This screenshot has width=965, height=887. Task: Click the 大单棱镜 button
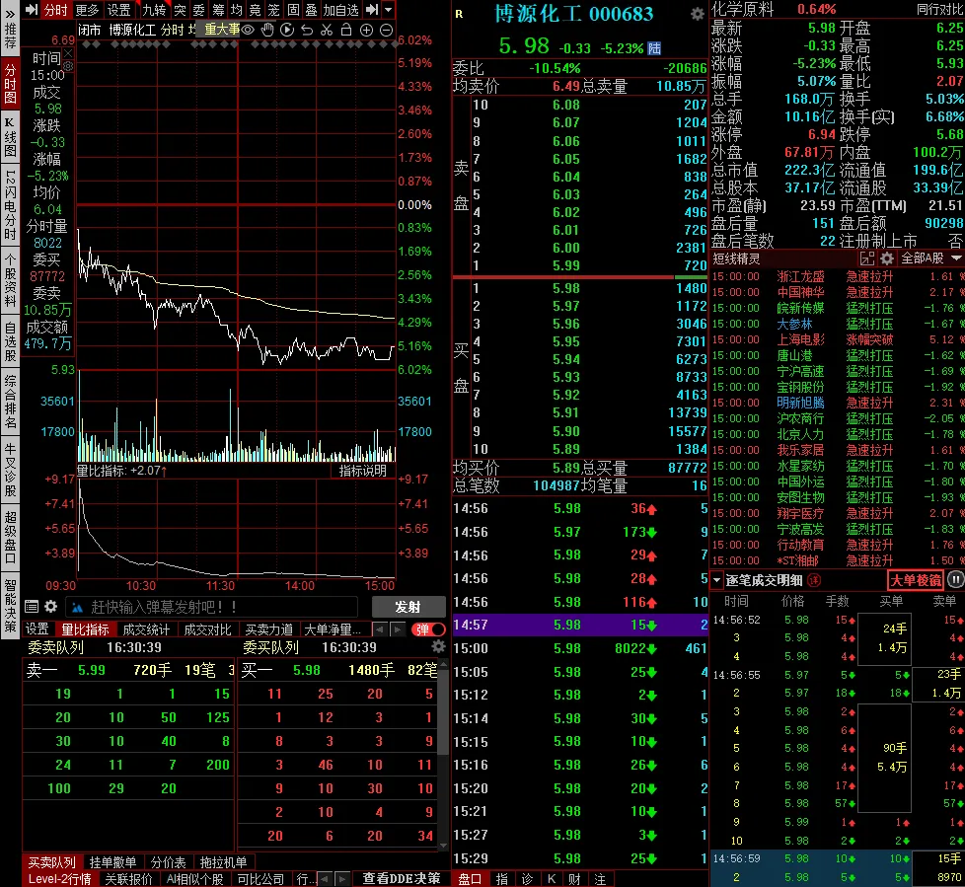click(x=916, y=579)
